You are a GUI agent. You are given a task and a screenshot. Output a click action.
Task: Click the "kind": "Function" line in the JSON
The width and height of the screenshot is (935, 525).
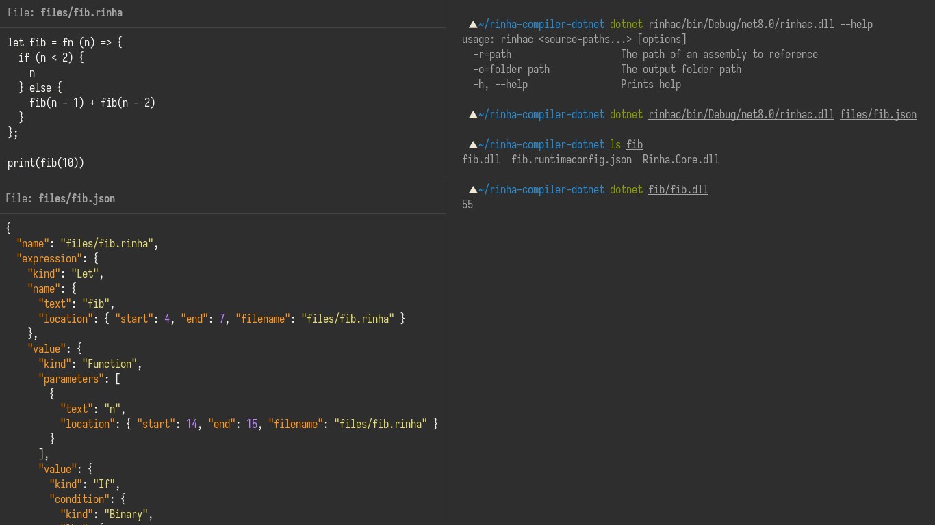coord(90,364)
